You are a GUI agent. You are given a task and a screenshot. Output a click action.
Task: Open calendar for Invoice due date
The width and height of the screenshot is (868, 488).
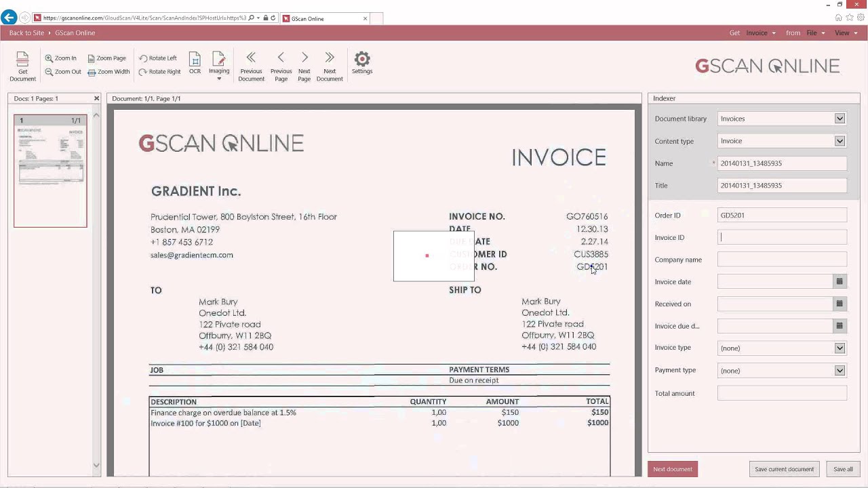click(840, 326)
